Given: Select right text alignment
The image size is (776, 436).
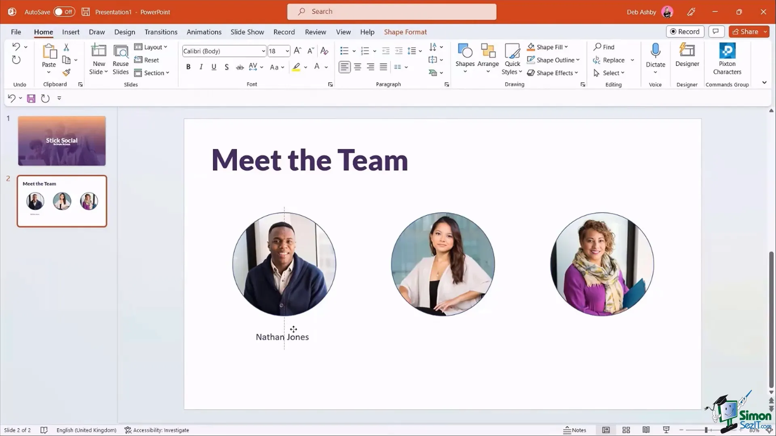Looking at the screenshot, I should (x=371, y=67).
